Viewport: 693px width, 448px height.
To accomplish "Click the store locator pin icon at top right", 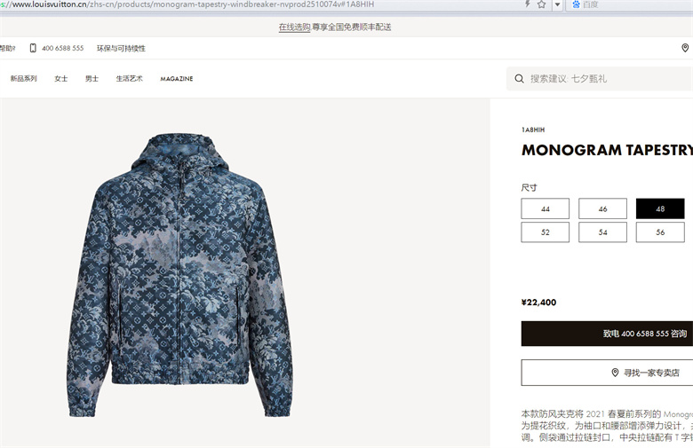I will (685, 48).
